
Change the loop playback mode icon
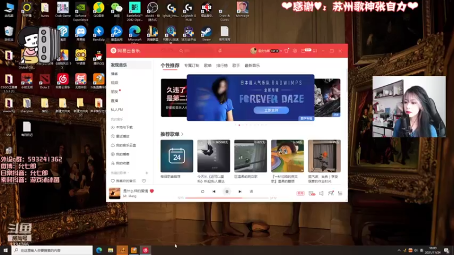(203, 192)
